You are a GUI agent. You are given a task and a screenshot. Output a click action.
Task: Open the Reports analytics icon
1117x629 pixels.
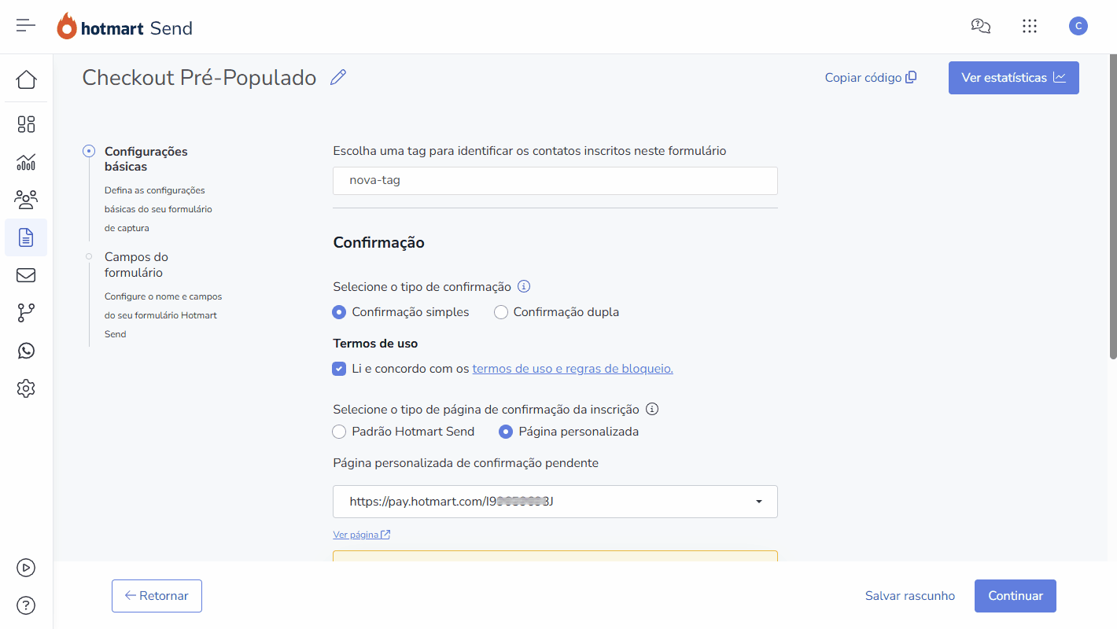point(26,162)
